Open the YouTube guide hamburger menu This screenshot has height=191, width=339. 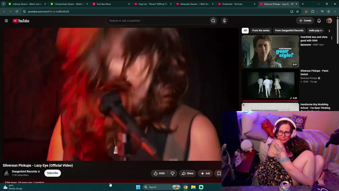[x=6, y=21]
